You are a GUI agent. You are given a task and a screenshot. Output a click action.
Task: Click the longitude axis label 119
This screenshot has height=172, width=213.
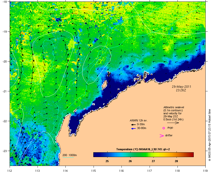tap(206, 171)
